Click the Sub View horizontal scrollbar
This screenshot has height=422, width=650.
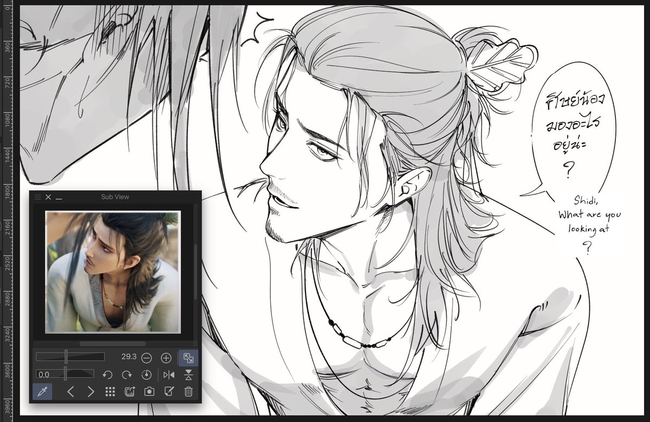click(x=113, y=343)
